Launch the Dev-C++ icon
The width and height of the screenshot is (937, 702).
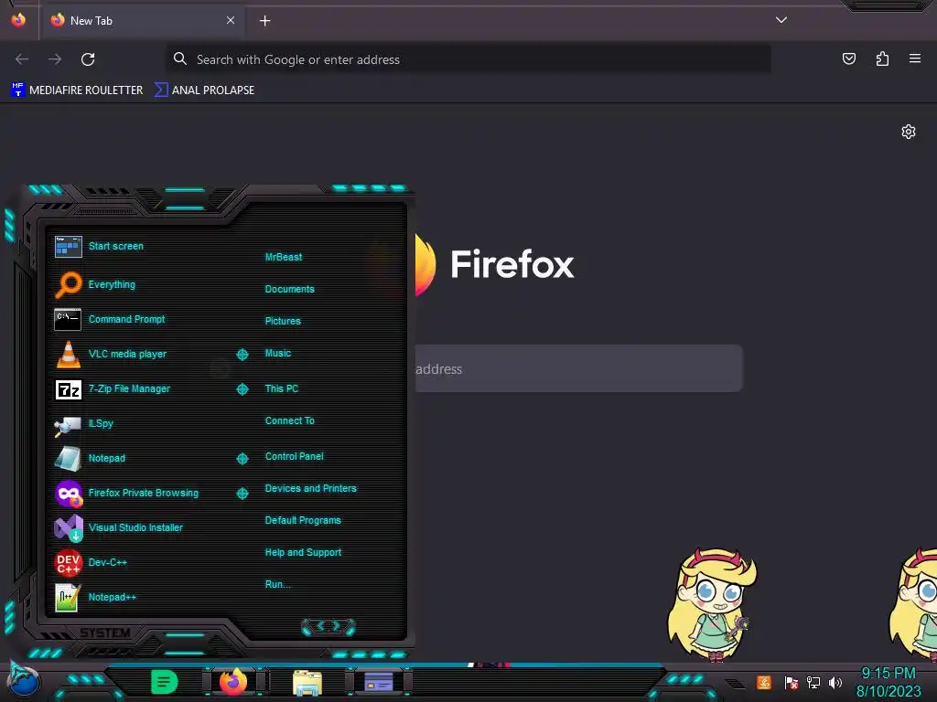coord(68,562)
